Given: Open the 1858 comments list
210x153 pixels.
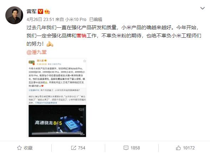Looking at the screenshot, I should click(135, 148).
